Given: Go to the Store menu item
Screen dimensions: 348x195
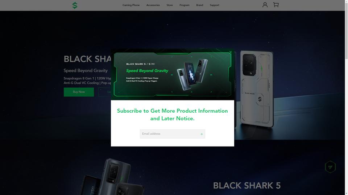Looking at the screenshot, I should click(x=170, y=5).
